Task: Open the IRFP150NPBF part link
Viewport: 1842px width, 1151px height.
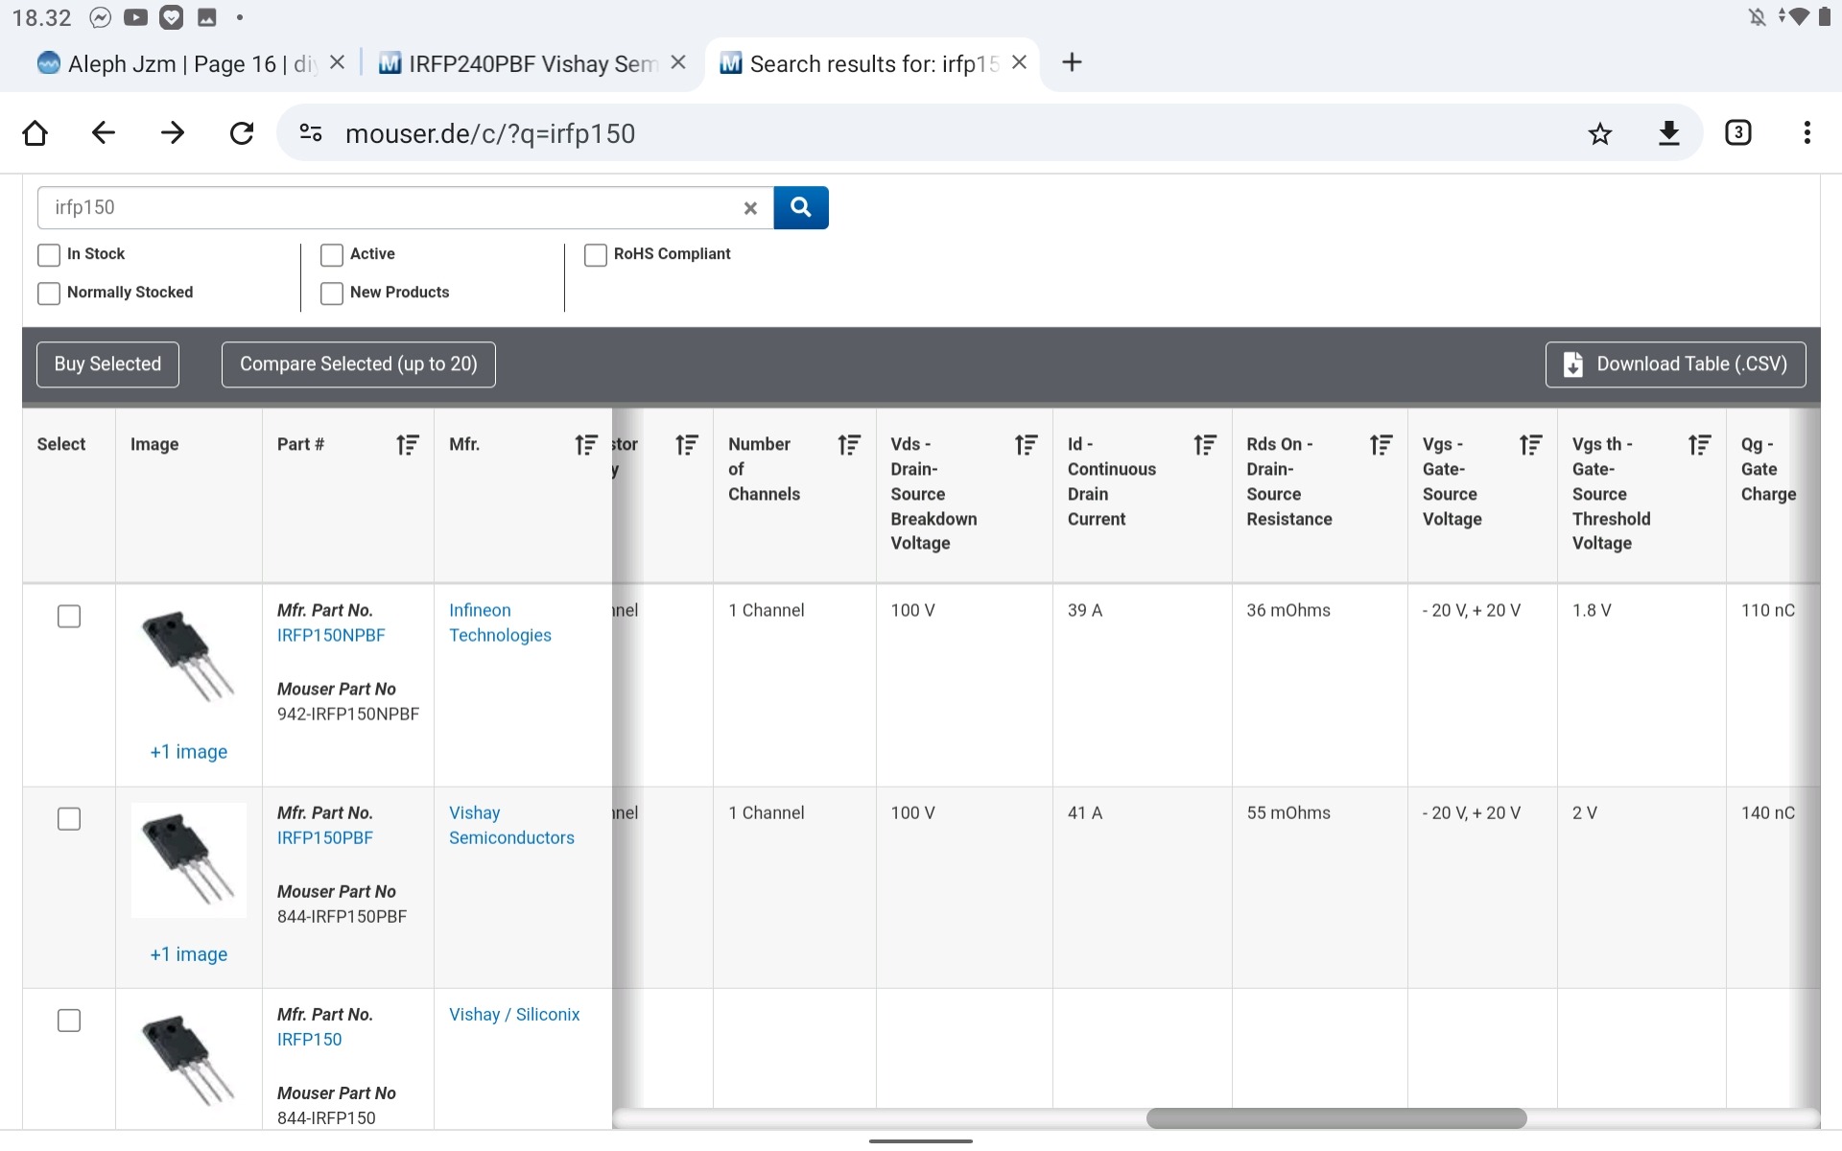Action: (x=331, y=635)
